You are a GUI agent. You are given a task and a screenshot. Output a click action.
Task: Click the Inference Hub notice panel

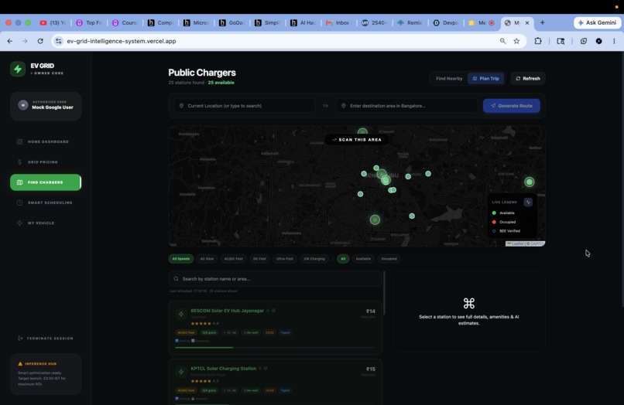click(46, 373)
